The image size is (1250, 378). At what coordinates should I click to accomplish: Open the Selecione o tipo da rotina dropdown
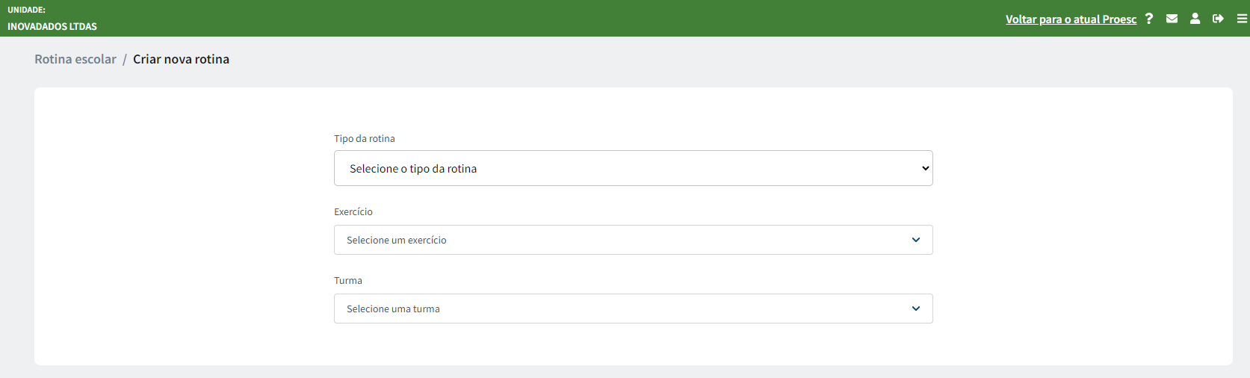633,168
